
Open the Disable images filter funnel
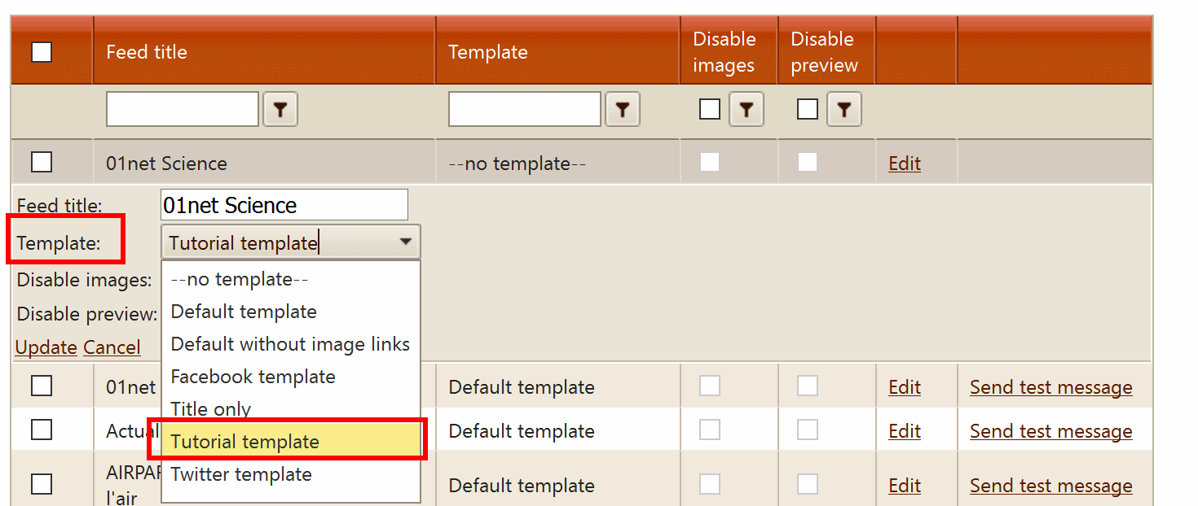(x=746, y=110)
